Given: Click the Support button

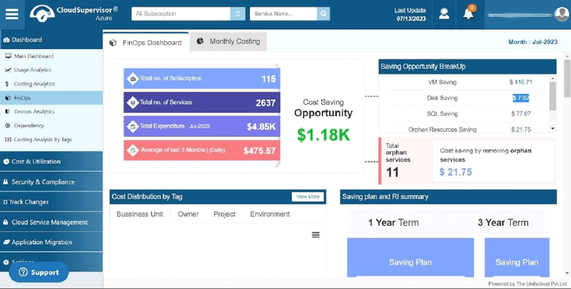Looking at the screenshot, I should click(39, 272).
